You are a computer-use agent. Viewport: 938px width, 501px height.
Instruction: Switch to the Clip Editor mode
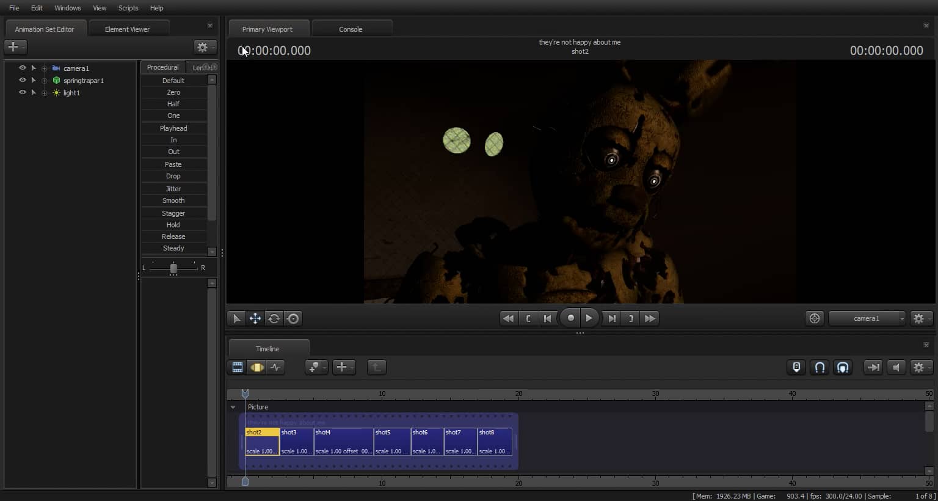click(x=238, y=367)
